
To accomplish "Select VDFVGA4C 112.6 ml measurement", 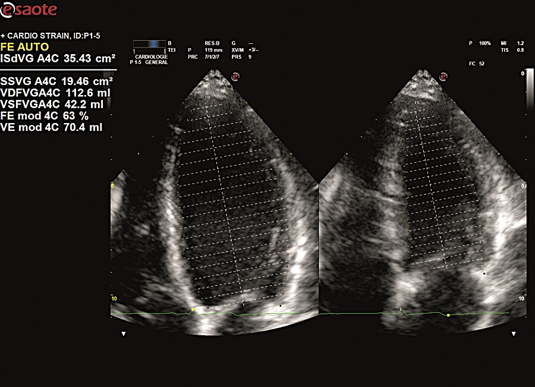I will pos(56,93).
